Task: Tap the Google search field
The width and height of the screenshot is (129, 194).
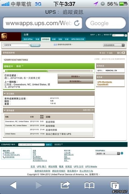Action: coord(106,23)
